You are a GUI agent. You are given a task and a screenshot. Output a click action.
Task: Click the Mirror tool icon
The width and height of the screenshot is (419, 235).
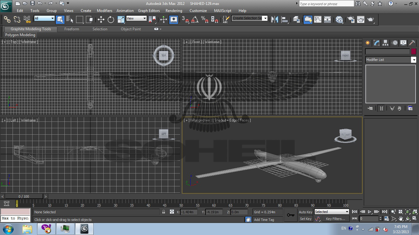(x=275, y=20)
